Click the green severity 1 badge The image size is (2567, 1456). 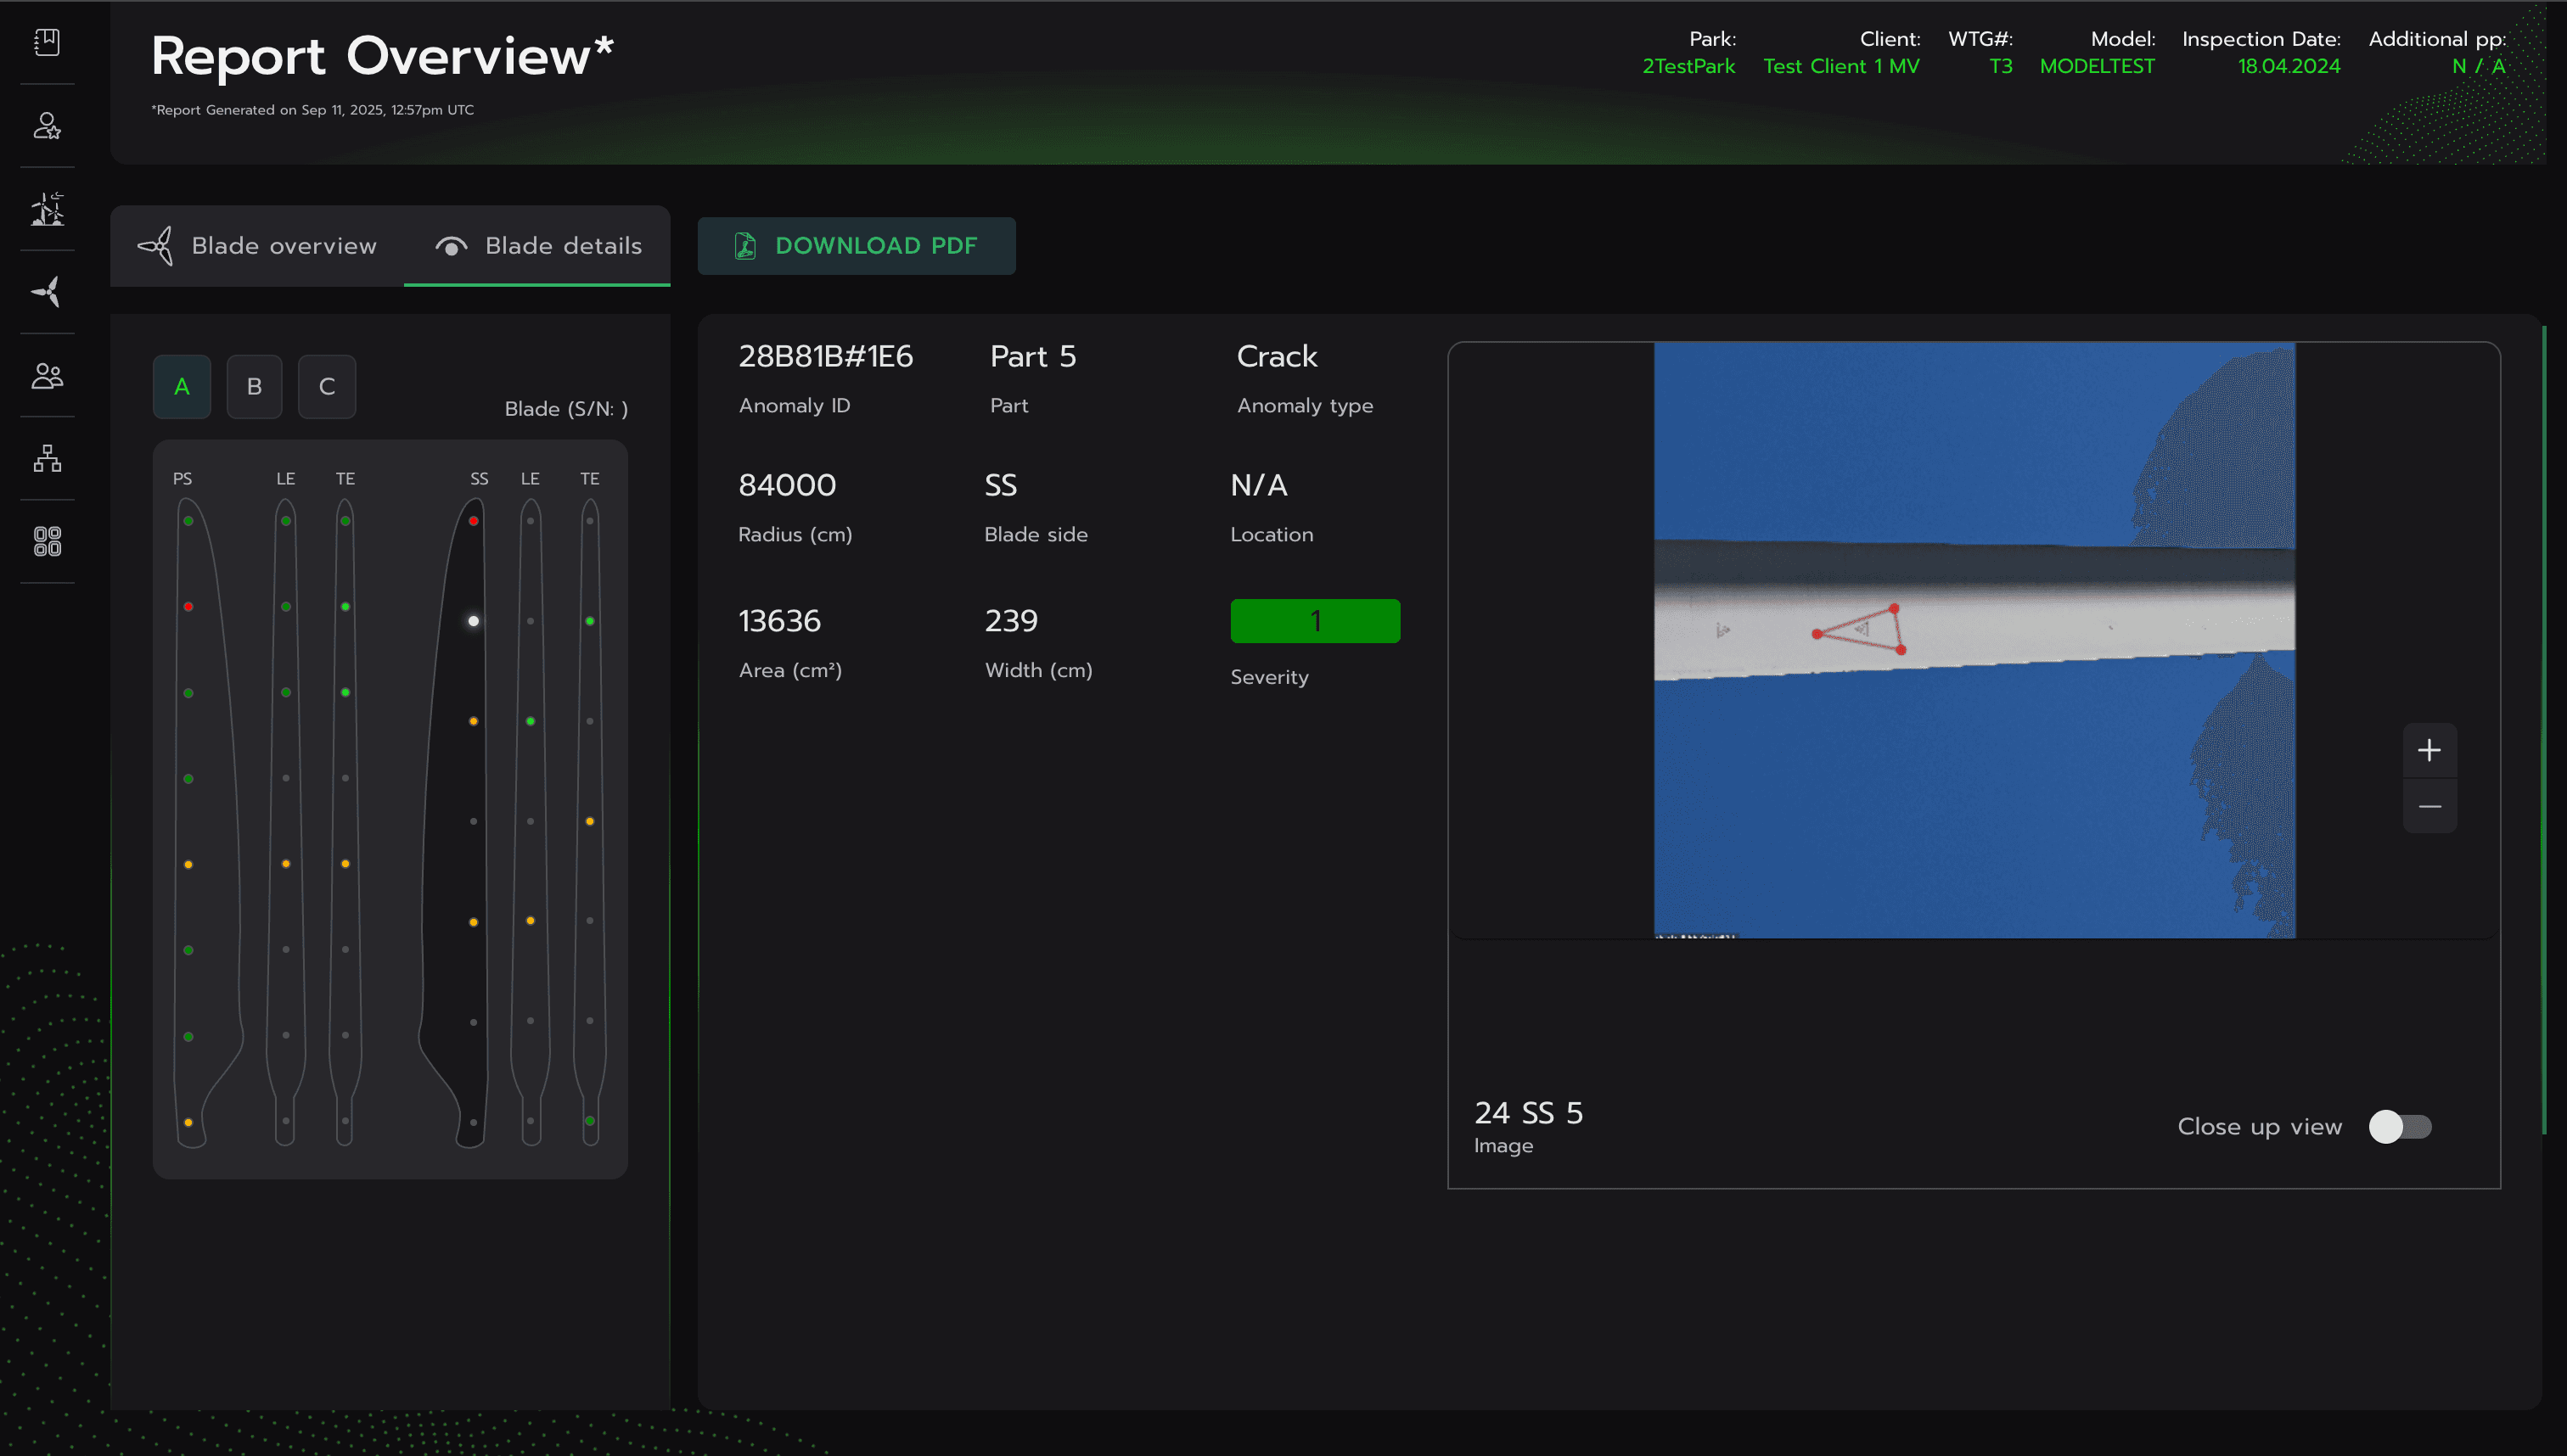[1315, 621]
